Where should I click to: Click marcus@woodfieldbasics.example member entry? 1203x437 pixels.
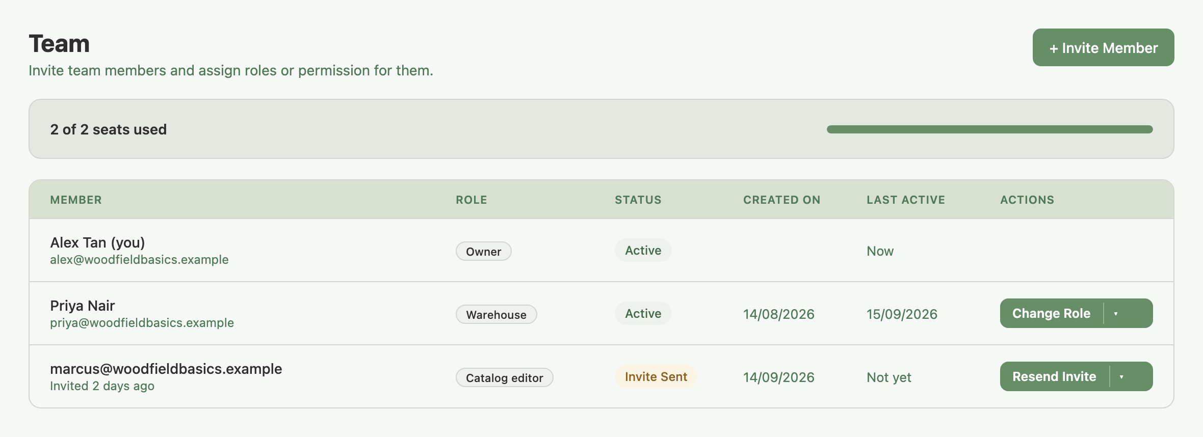coord(166,369)
